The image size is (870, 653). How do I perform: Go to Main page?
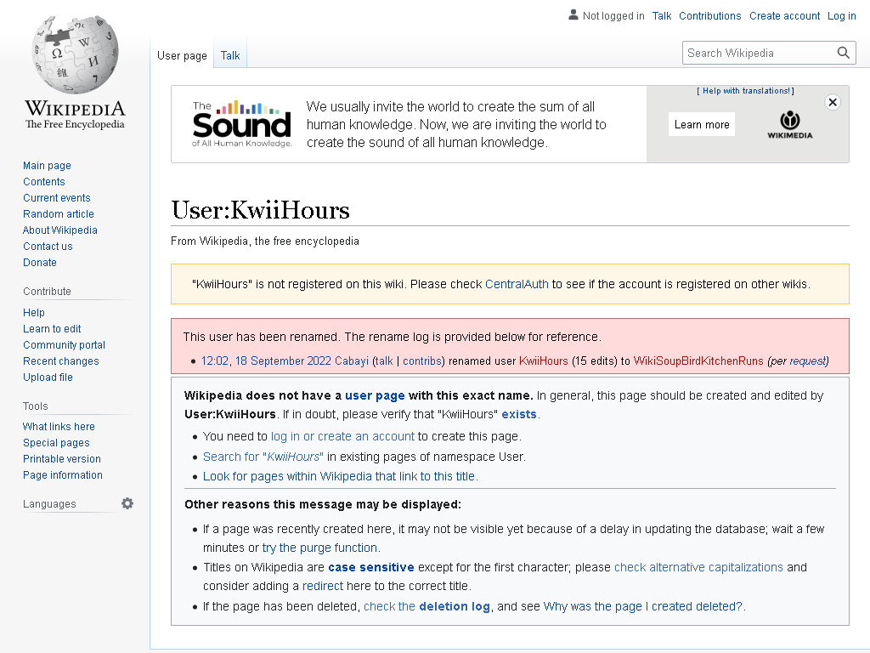click(x=48, y=166)
